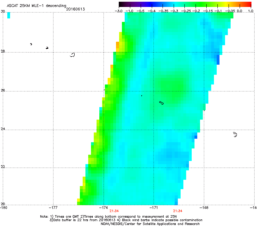The image size is (257, 226).
Task: Select the -0.35 color scale label
Action: tap(163, 11)
